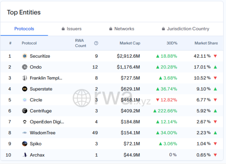This screenshot has width=226, height=164.
Task: Click the 12.82% negative change for Circle
Action: pos(169,100)
